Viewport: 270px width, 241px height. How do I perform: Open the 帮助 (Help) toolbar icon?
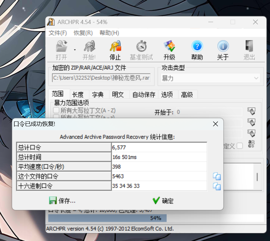[197, 47]
